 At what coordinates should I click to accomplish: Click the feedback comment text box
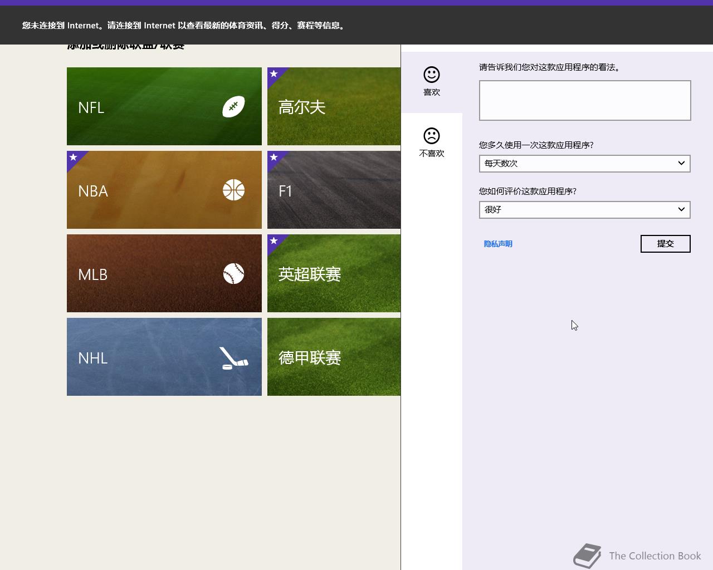tap(585, 100)
